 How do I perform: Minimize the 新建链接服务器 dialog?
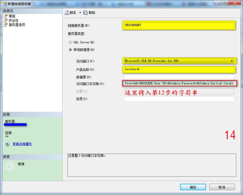pyautogui.click(x=217, y=3)
